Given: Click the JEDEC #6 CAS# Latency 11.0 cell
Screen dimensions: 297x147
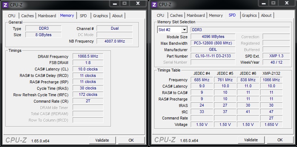Looking at the screenshot, I should [248, 86].
